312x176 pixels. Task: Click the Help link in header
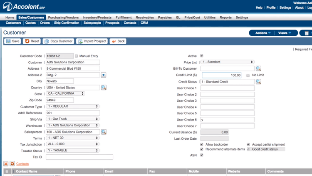pyautogui.click(x=259, y=8)
